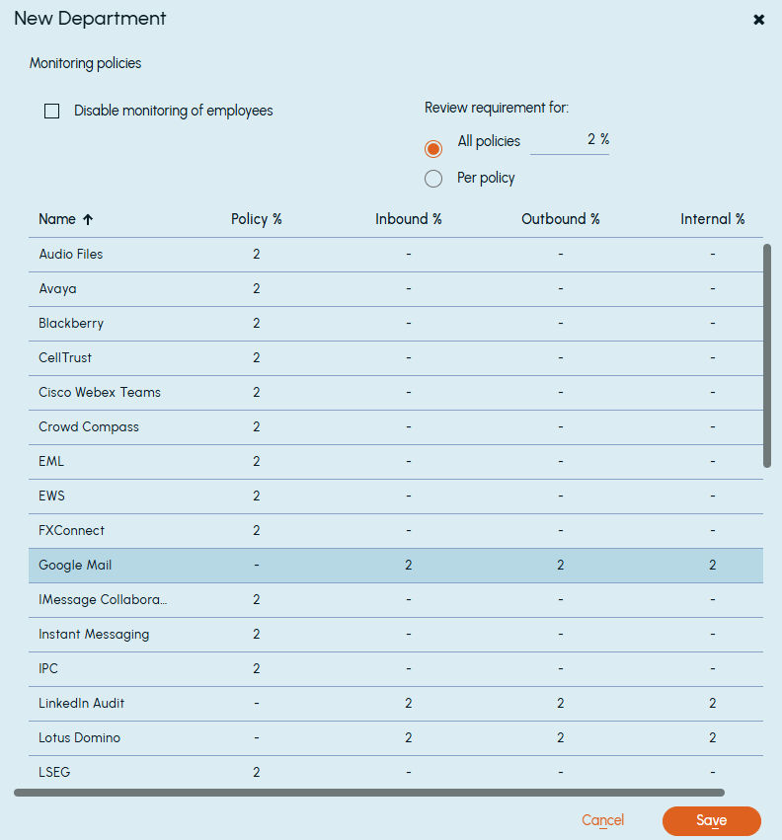Click Google Mail Inbound % value
The width and height of the screenshot is (782, 840).
coord(409,566)
